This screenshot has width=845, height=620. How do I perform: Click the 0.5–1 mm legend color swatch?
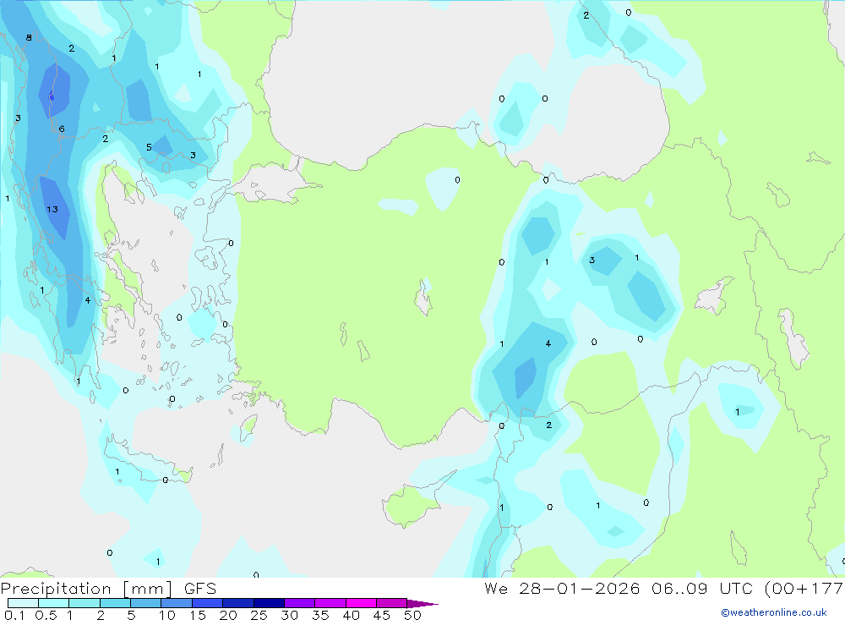pos(53,603)
